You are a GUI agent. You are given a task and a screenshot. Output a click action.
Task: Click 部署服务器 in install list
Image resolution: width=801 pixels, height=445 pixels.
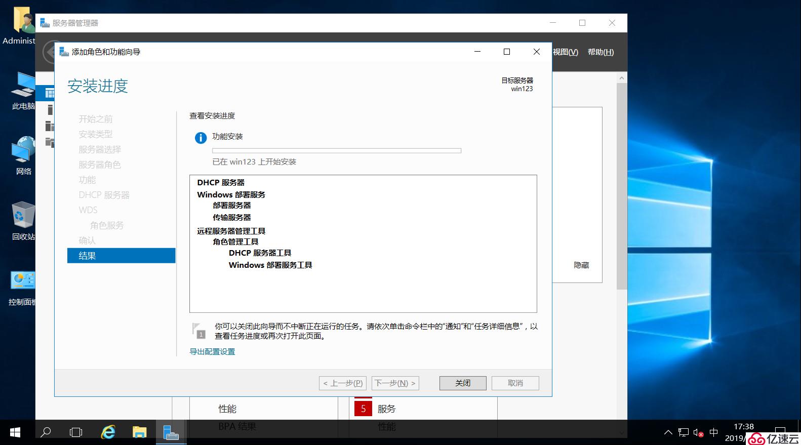coord(232,206)
